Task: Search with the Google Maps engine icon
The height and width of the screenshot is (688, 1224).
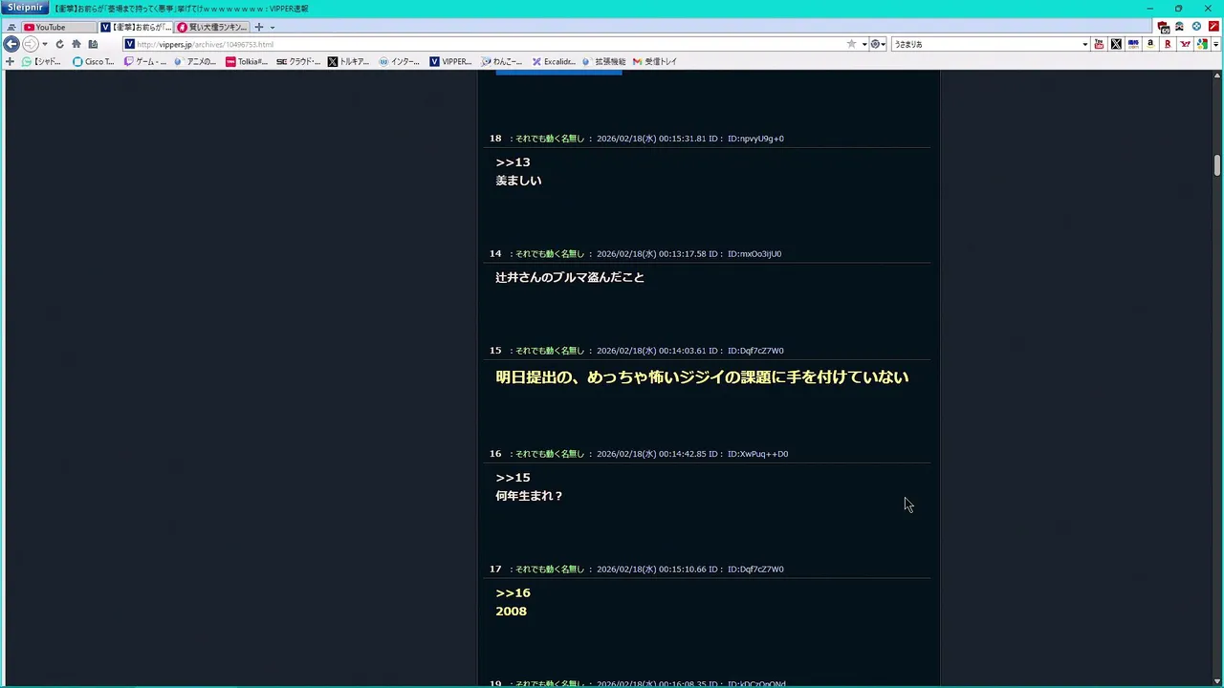Action: 1202,44
